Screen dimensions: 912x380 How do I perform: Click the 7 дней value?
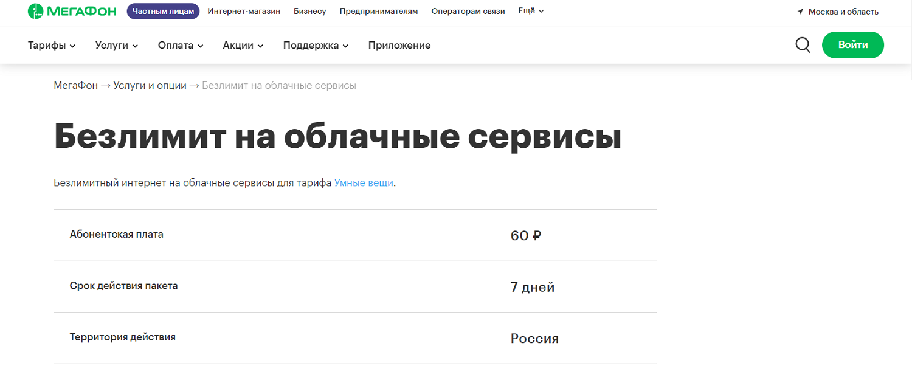click(x=533, y=287)
